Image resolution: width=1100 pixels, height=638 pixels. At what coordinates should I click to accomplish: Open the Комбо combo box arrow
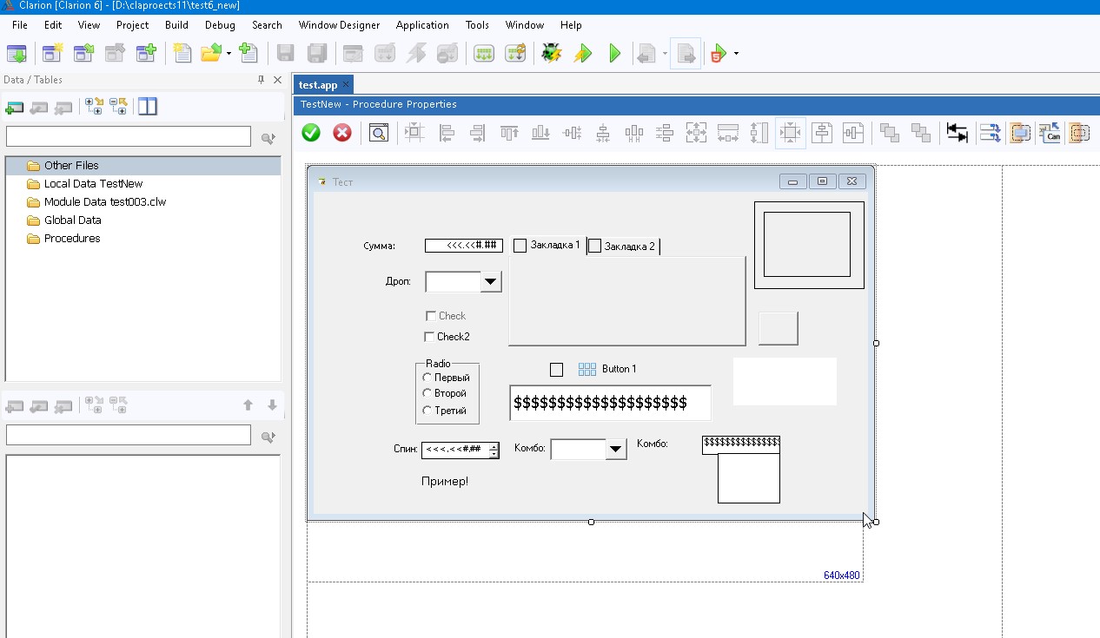tap(616, 449)
